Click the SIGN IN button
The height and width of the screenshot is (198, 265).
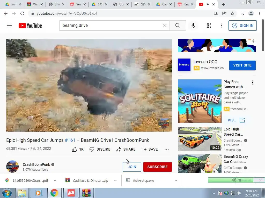[242, 26]
